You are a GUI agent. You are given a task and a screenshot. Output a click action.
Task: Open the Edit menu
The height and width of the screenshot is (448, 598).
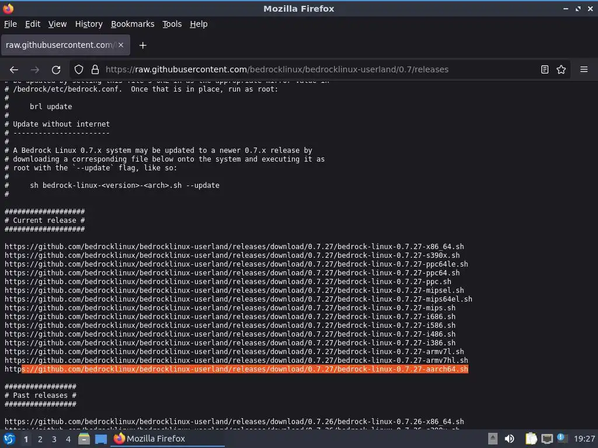[33, 24]
